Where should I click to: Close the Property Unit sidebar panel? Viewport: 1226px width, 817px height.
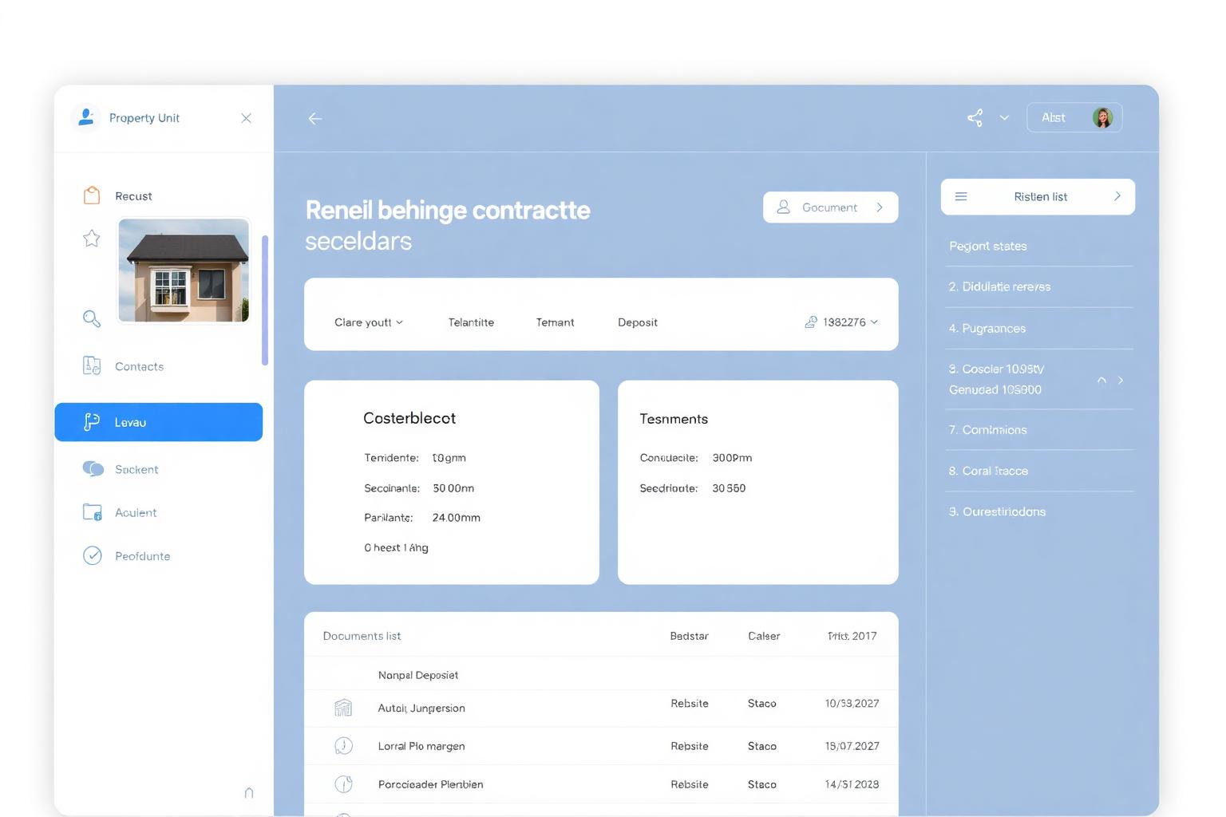tap(246, 118)
